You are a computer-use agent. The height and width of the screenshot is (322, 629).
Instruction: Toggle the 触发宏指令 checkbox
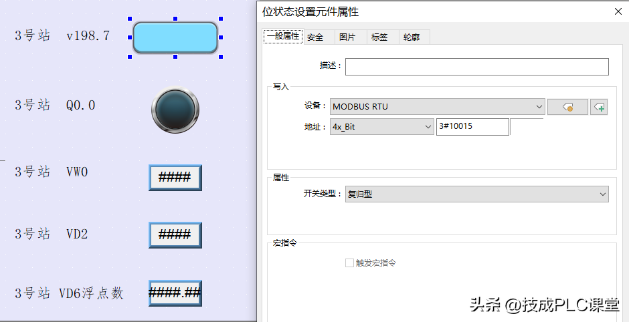point(349,263)
